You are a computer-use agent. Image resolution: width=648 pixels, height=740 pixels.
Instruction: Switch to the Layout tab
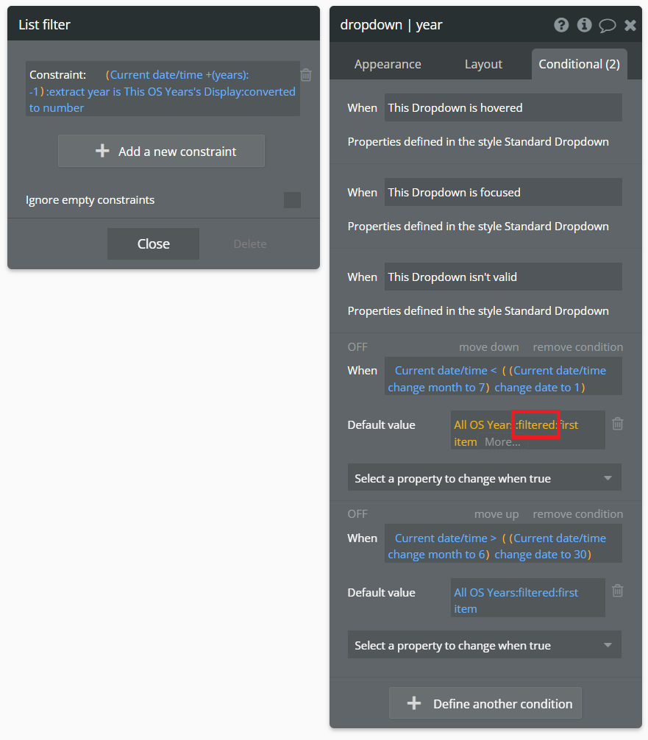coord(483,64)
